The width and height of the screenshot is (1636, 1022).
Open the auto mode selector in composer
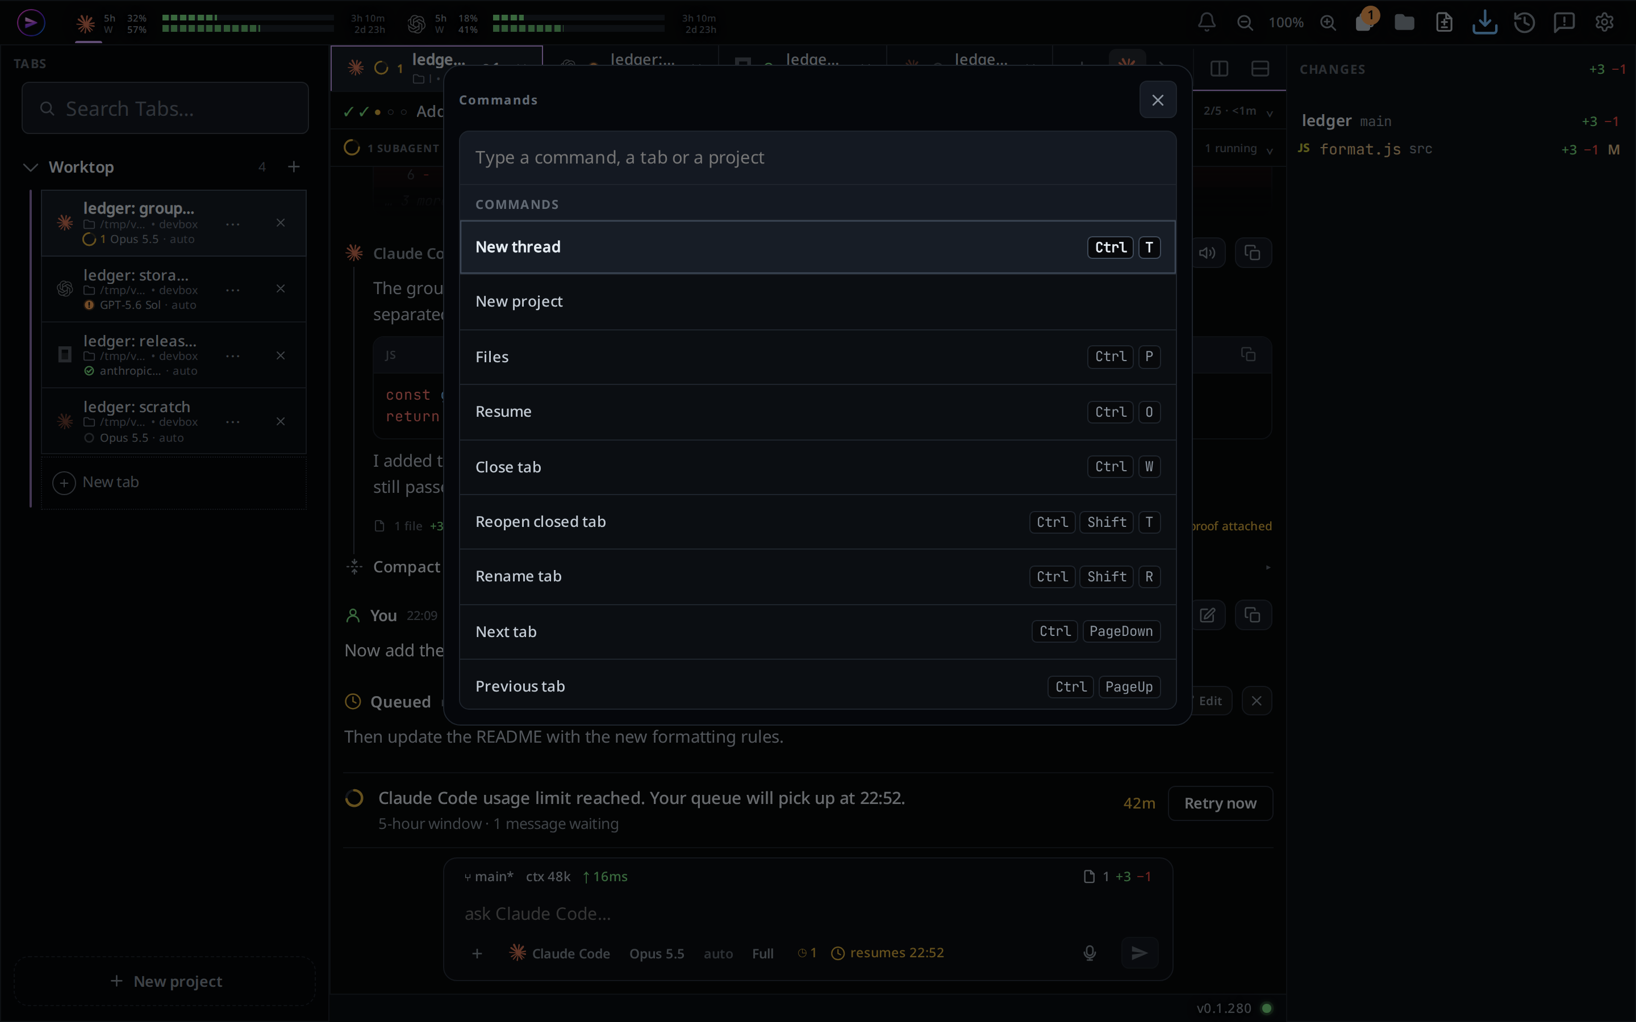click(x=718, y=953)
